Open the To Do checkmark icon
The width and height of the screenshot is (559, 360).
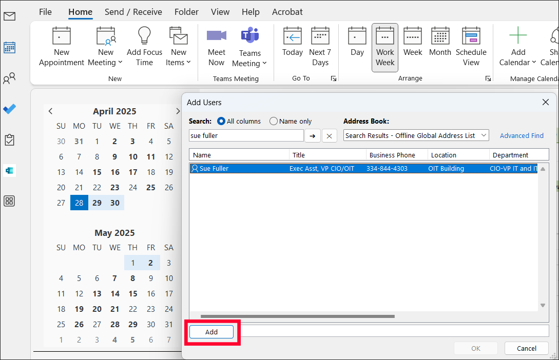click(9, 109)
